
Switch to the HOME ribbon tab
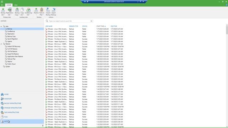pos(9,5)
